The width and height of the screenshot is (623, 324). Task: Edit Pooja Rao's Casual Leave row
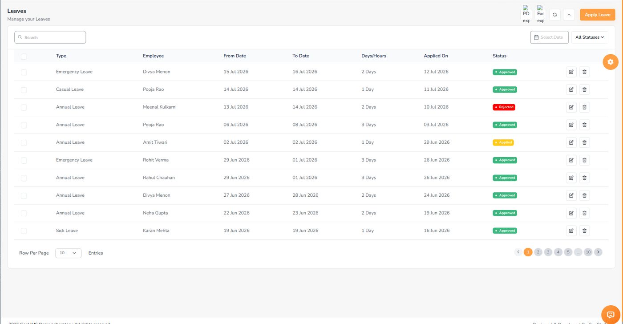pos(571,89)
